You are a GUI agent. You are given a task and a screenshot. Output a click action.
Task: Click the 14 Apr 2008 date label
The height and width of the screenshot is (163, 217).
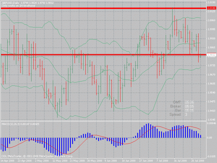8,161
